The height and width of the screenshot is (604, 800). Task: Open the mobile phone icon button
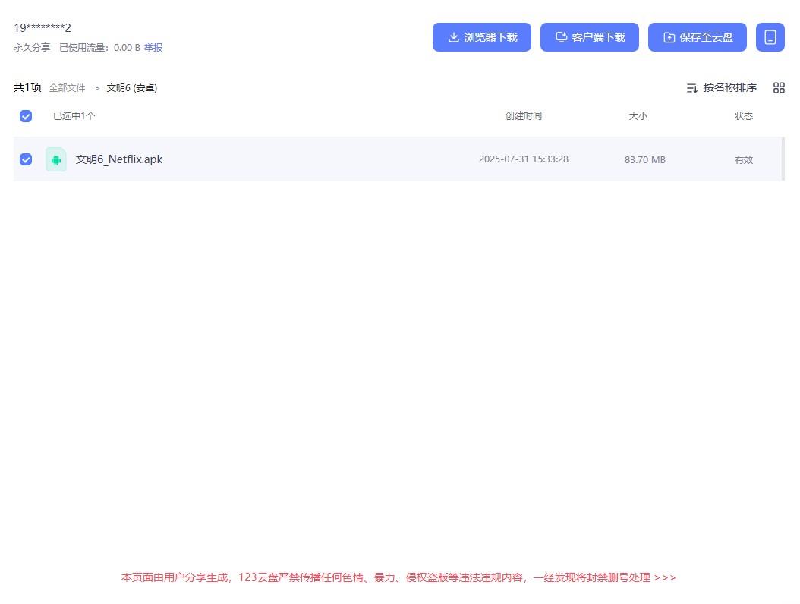tap(770, 36)
